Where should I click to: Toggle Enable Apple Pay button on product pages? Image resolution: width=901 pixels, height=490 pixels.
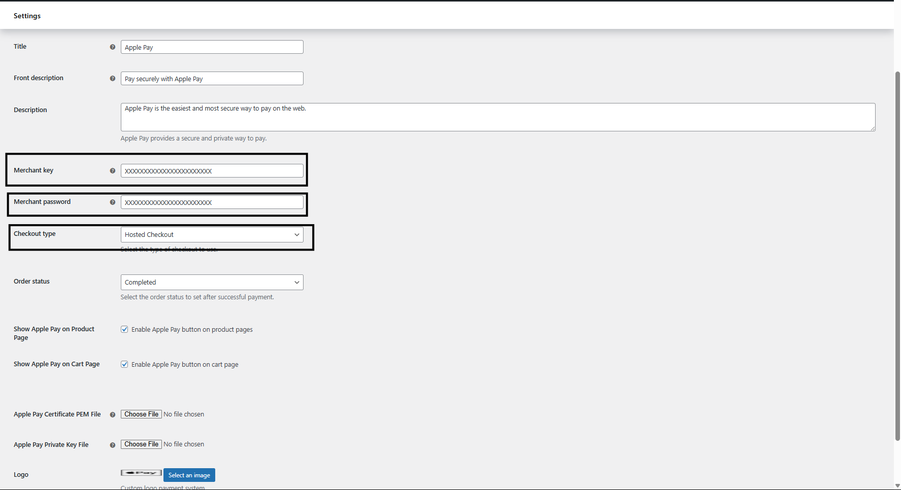(x=124, y=329)
